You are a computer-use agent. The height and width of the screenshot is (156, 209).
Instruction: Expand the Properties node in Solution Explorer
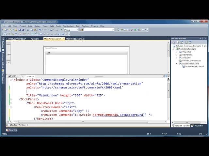point(176,52)
